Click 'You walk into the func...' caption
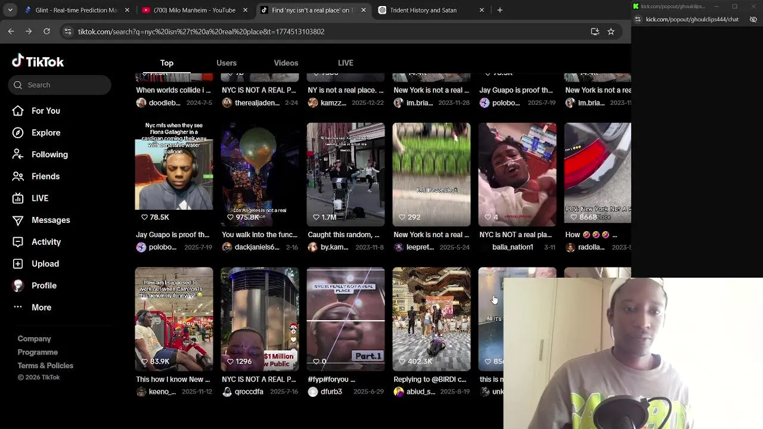763x429 pixels. coord(259,235)
